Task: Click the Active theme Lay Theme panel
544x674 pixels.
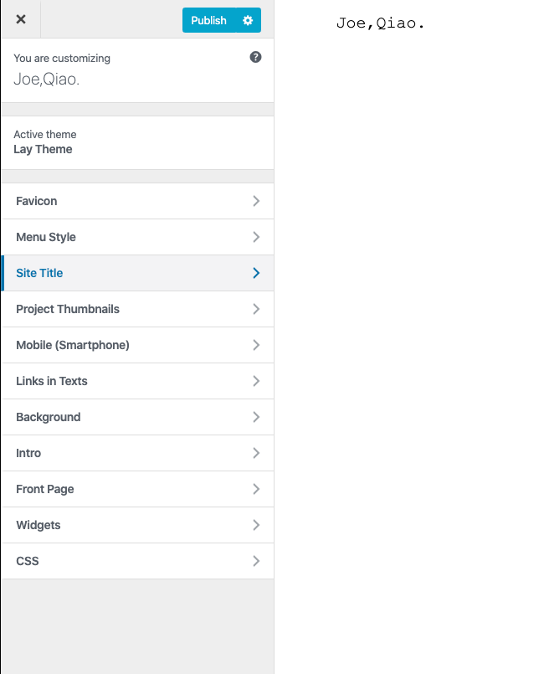Action: (x=137, y=142)
